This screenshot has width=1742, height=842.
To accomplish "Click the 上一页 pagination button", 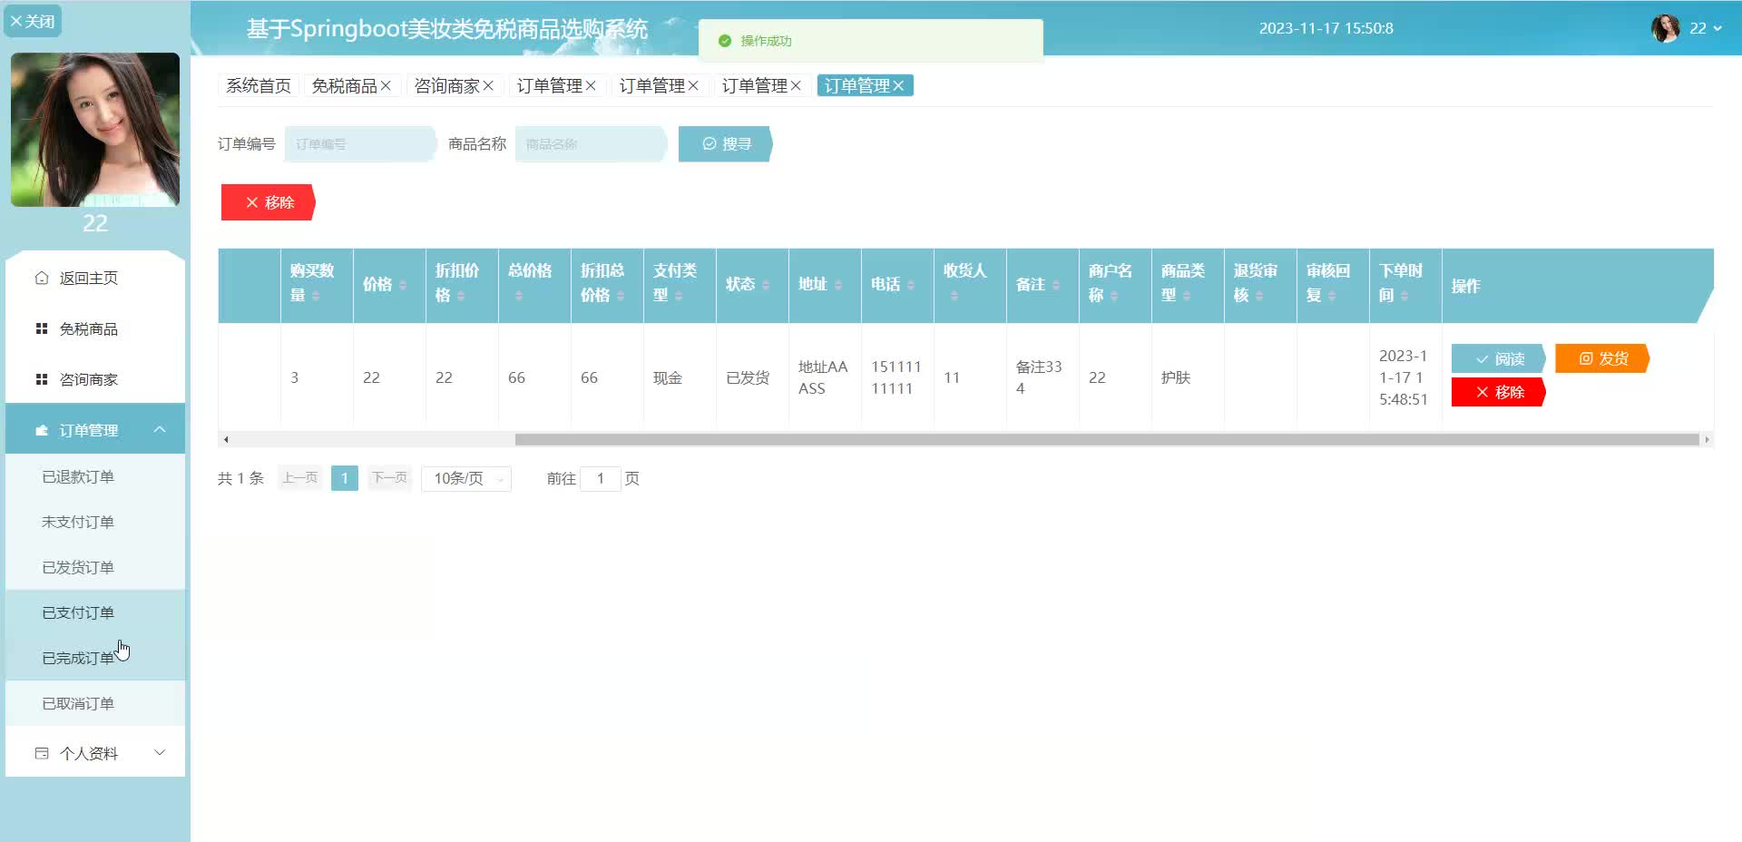I will (299, 478).
